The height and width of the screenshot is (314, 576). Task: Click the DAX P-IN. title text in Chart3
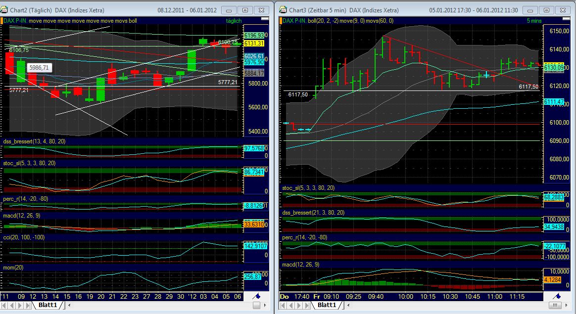point(292,21)
